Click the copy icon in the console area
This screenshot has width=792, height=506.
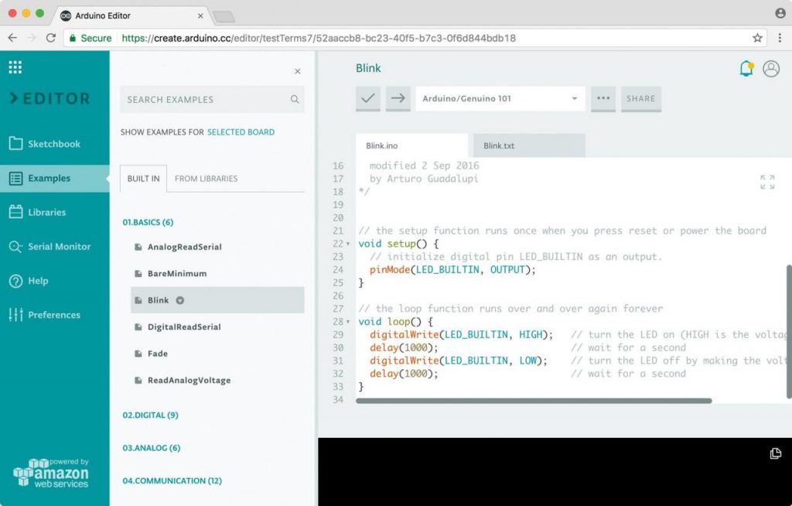click(x=776, y=454)
